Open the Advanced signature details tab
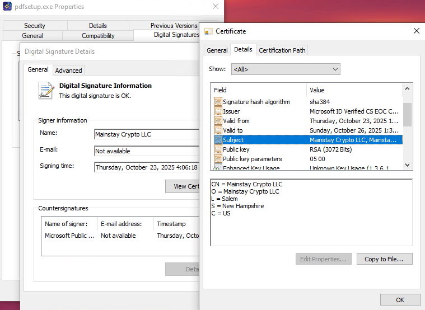The width and height of the screenshot is (425, 310). [68, 71]
